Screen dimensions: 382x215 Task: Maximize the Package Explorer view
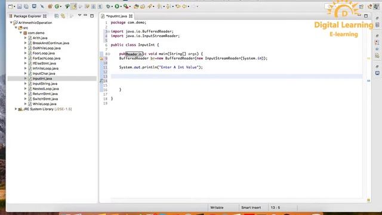(92, 16)
